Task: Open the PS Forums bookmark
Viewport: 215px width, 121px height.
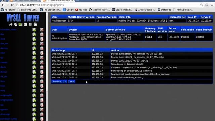Action: [x=8, y=10]
